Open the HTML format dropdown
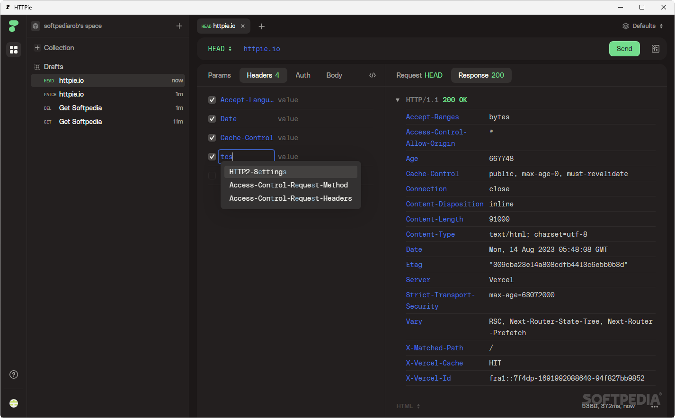This screenshot has width=675, height=418. pos(409,406)
